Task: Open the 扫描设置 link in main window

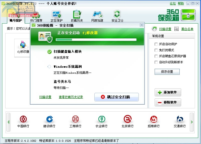Action: tap(165, 29)
